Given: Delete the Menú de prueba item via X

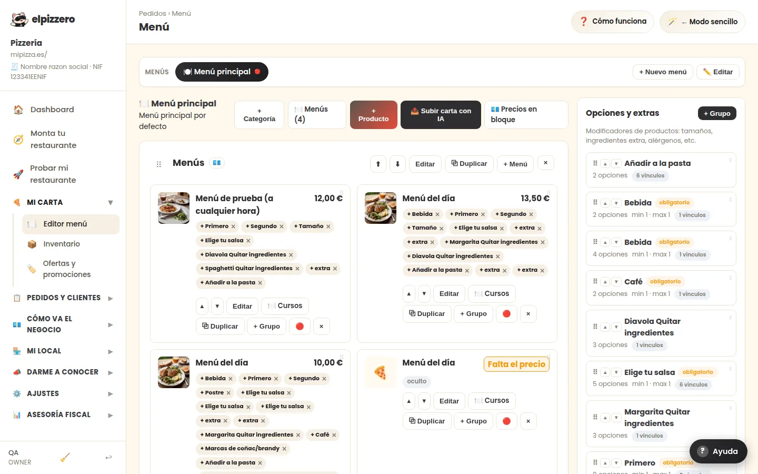Looking at the screenshot, I should click(x=321, y=327).
